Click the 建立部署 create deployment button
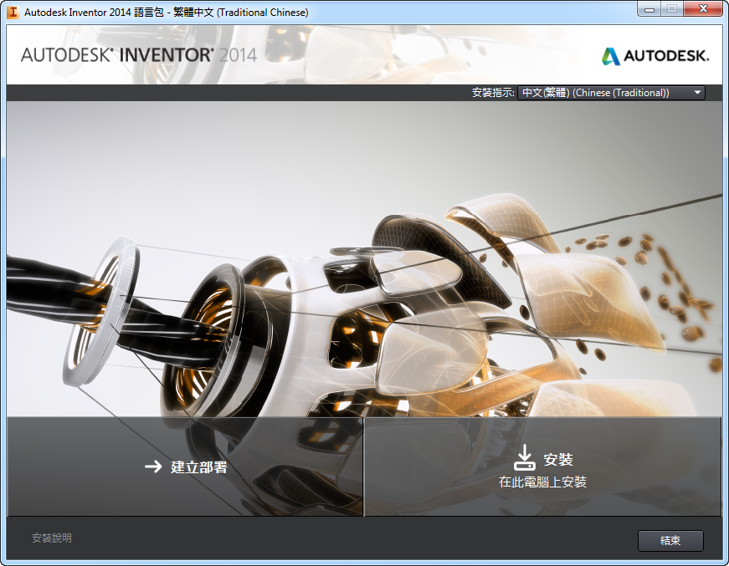This screenshot has height=566, width=729. pos(185,467)
